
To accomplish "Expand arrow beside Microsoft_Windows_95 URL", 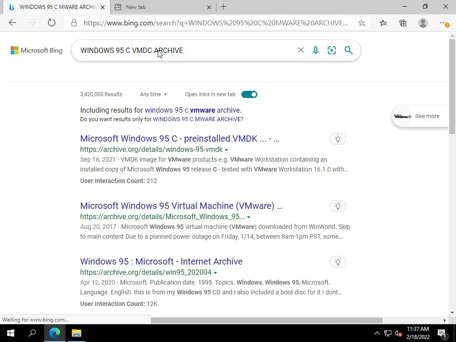I will pos(248,217).
